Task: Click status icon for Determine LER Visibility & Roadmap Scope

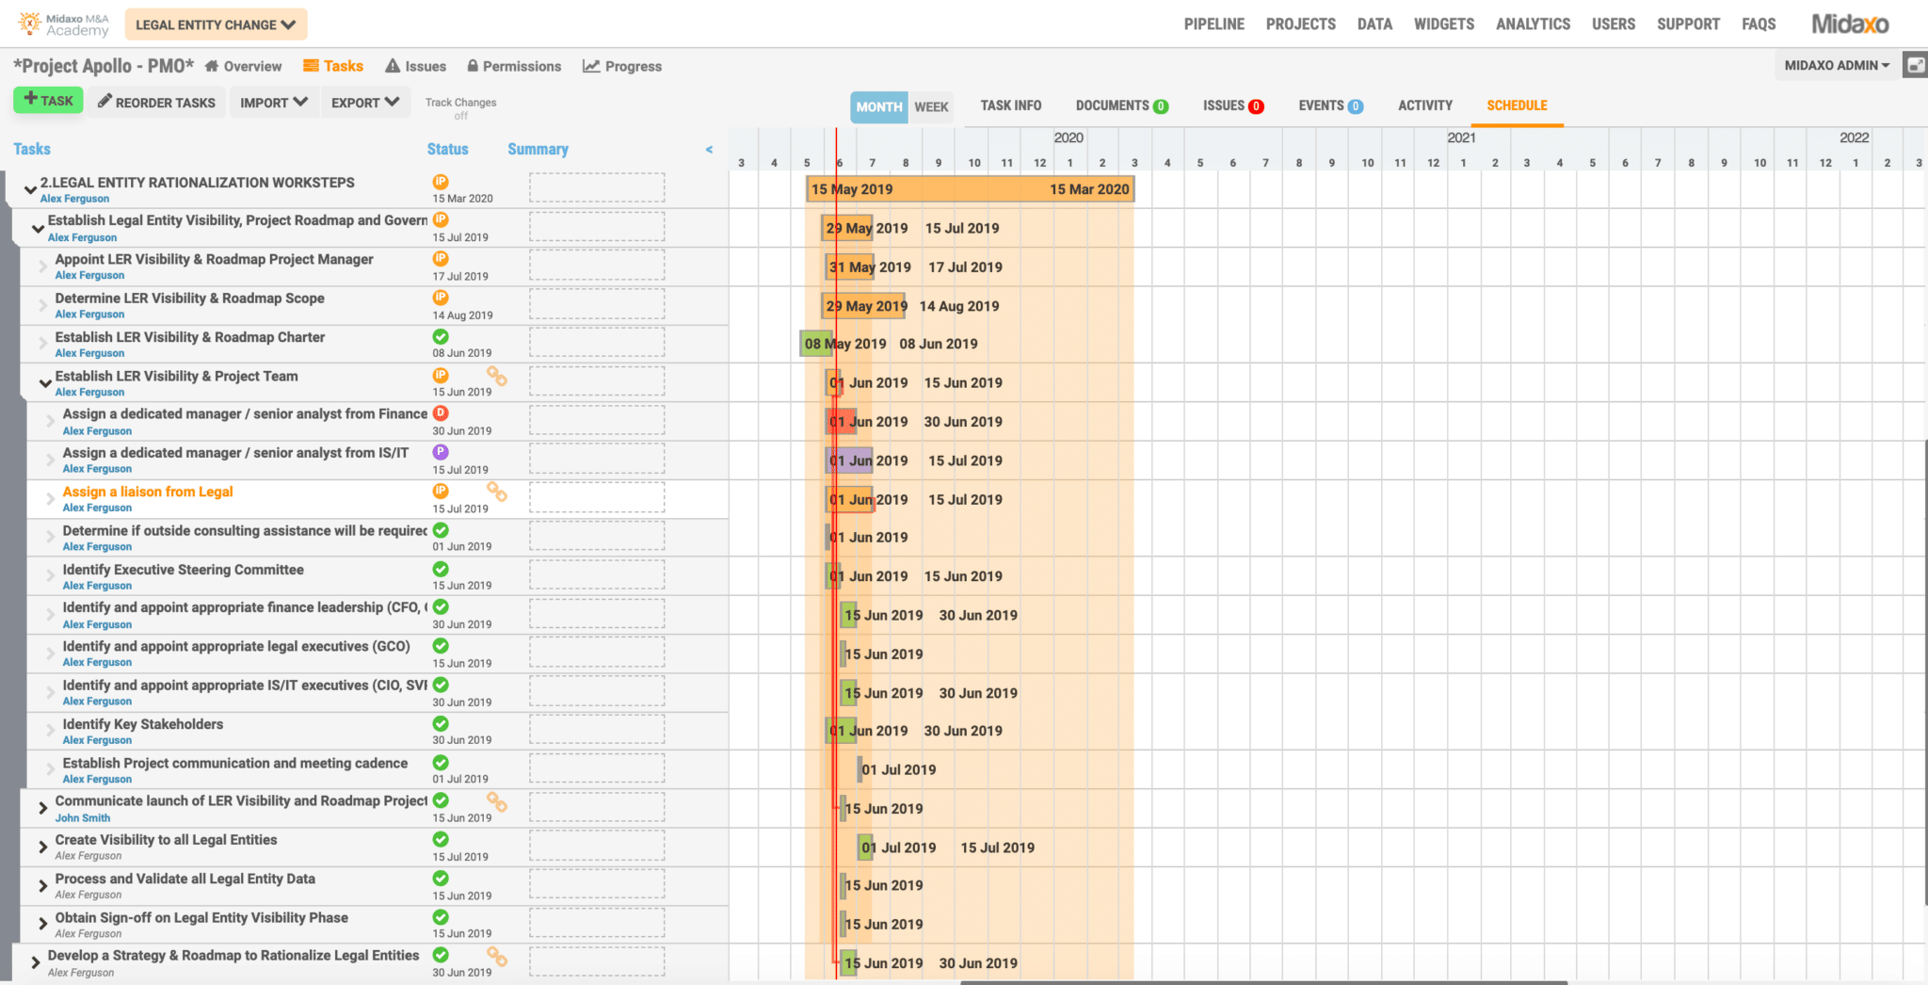Action: tap(440, 298)
